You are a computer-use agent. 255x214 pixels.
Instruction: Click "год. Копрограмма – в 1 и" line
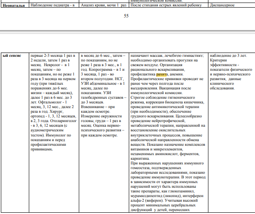(x=103, y=69)
